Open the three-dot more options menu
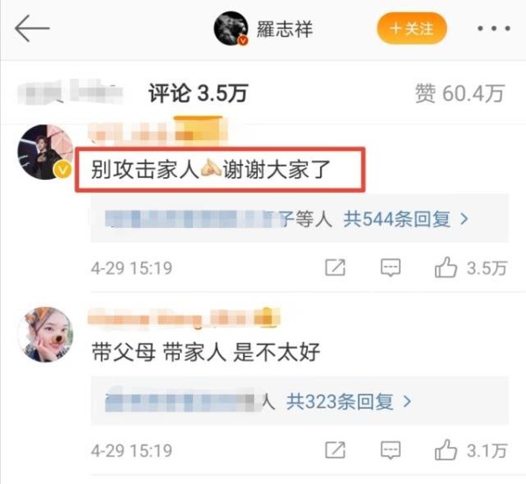Viewport: 526px width, 484px height. click(x=494, y=29)
